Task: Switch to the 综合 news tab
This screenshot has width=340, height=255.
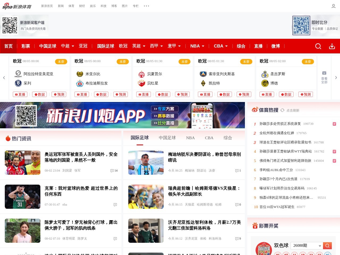Action: [x=228, y=138]
